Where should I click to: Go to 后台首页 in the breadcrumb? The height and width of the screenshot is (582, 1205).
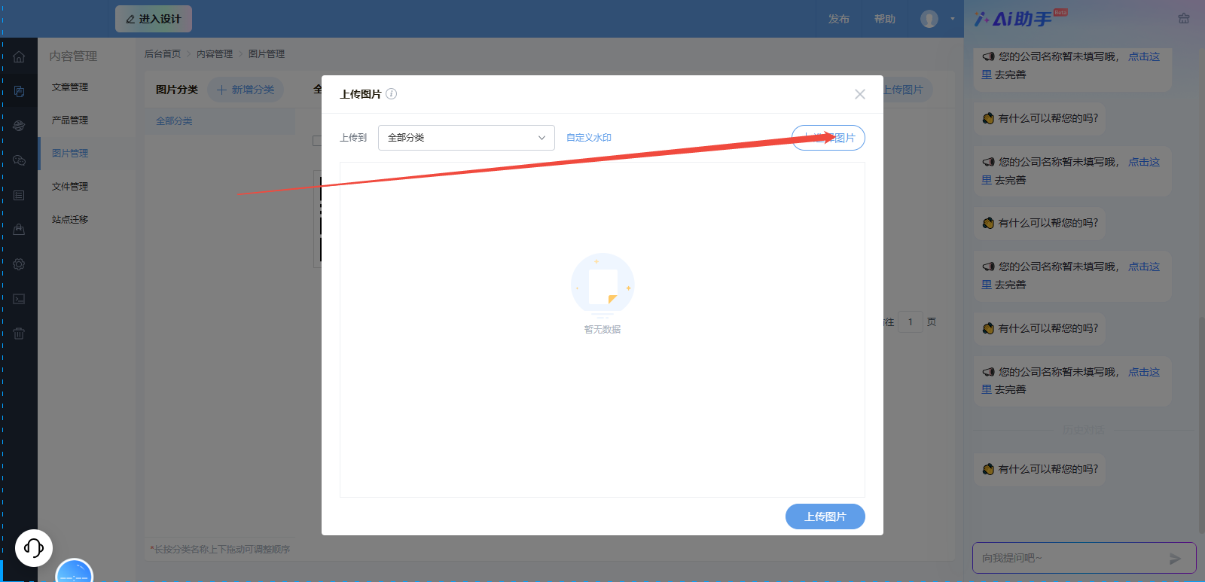pyautogui.click(x=163, y=54)
